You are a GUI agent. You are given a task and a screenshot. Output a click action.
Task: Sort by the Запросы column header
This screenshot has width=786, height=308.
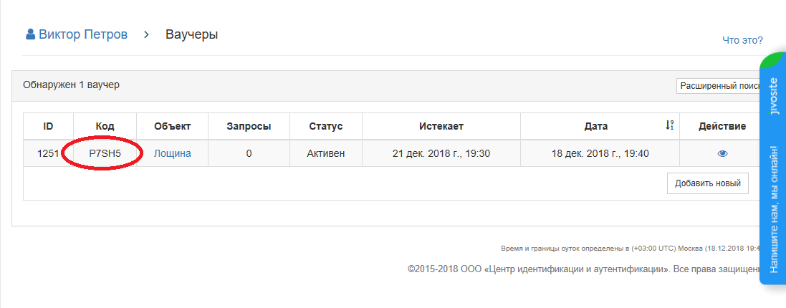(x=249, y=126)
